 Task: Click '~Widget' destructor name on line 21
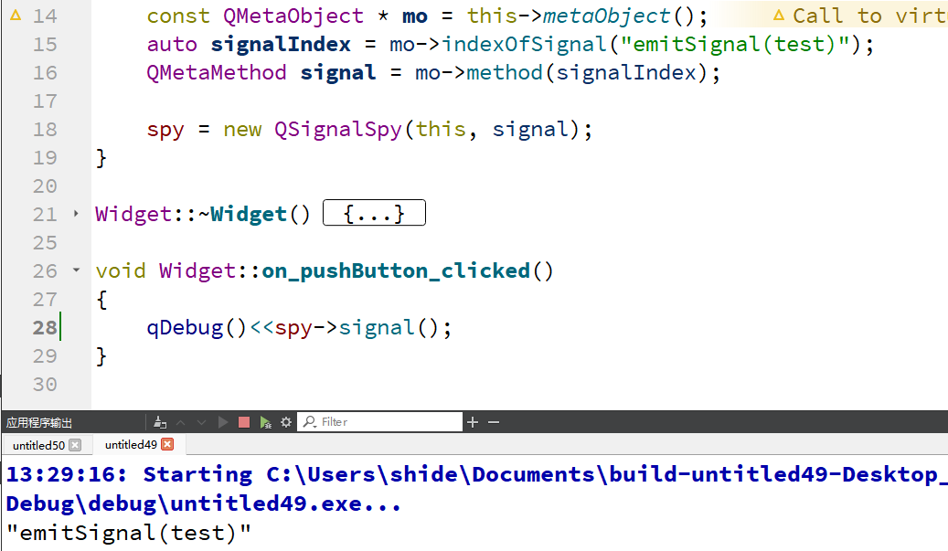click(242, 215)
